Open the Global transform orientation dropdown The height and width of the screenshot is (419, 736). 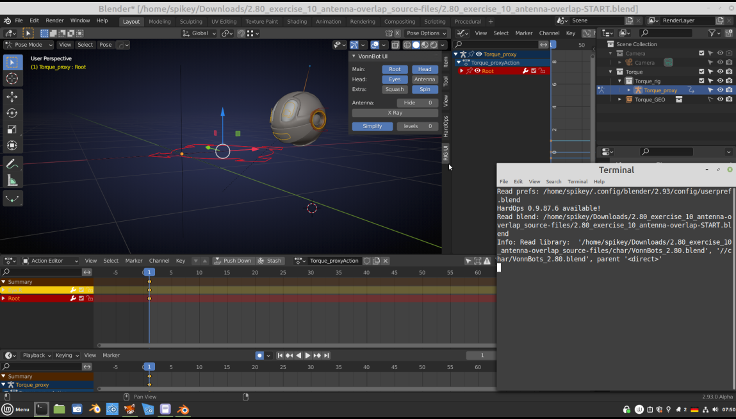pos(199,33)
